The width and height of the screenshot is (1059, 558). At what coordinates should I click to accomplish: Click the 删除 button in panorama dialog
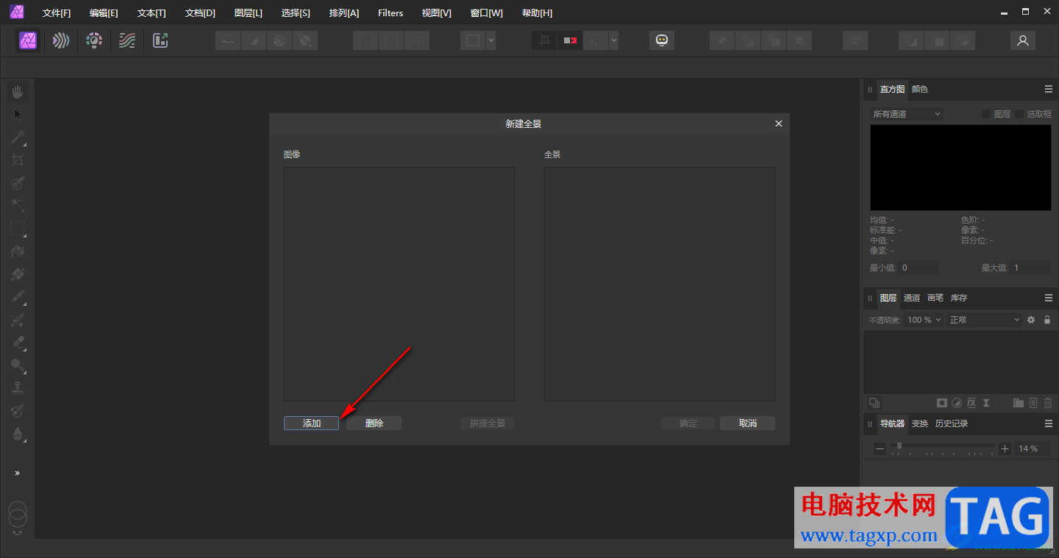pyautogui.click(x=374, y=423)
